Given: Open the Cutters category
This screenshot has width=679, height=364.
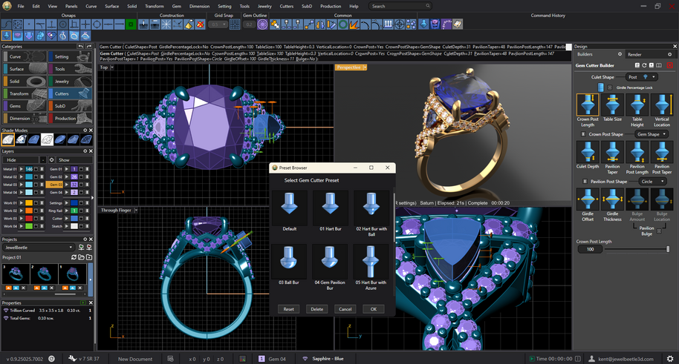Looking at the screenshot, I should (x=62, y=93).
